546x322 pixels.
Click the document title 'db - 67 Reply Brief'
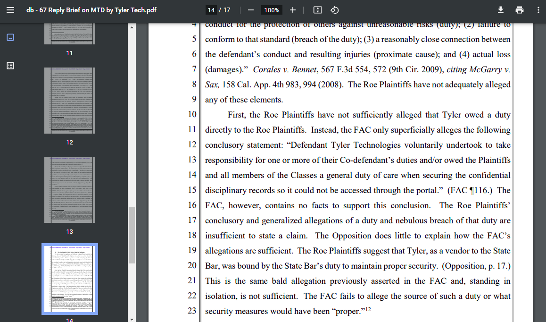coord(91,10)
